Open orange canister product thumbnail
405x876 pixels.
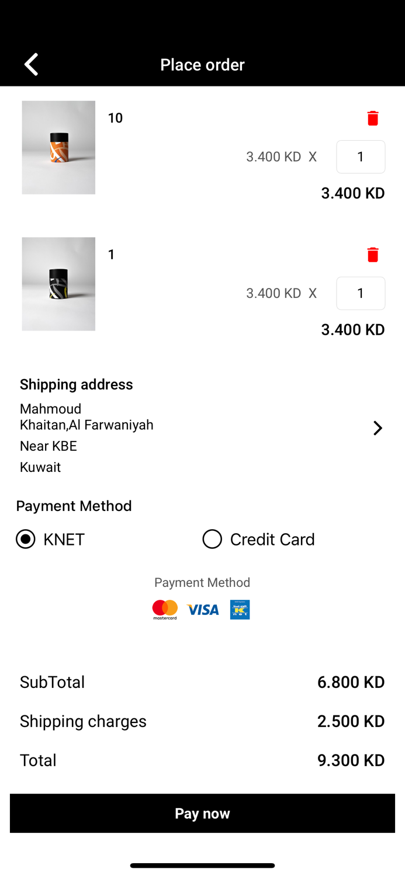click(x=58, y=147)
